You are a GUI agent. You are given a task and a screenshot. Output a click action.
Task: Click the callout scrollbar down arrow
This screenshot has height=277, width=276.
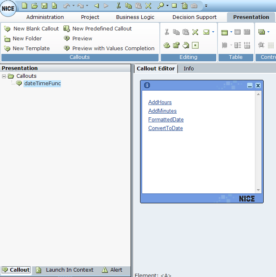259,190
